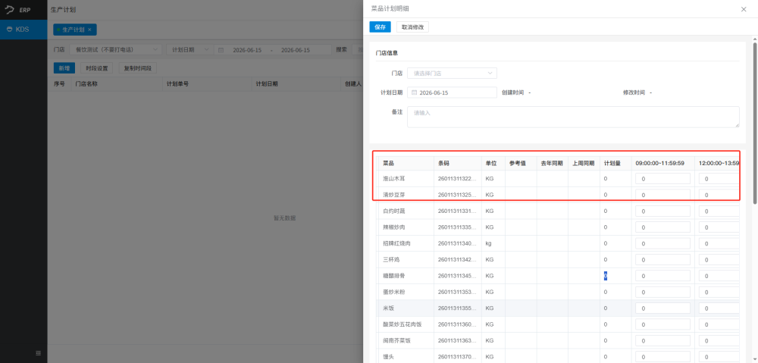This screenshot has height=363, width=758.
Task: Click the 09:00:00-11:59:59 input for 米饭
Action: point(662,308)
